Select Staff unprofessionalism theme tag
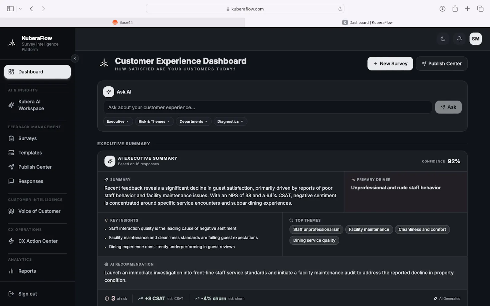The image size is (490, 306). (316, 229)
